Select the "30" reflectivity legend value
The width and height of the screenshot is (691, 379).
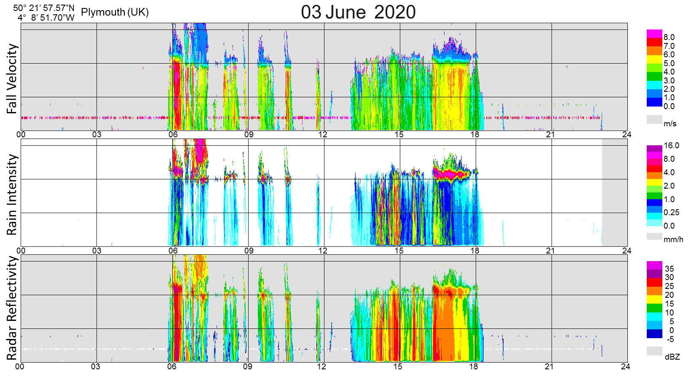(x=670, y=277)
